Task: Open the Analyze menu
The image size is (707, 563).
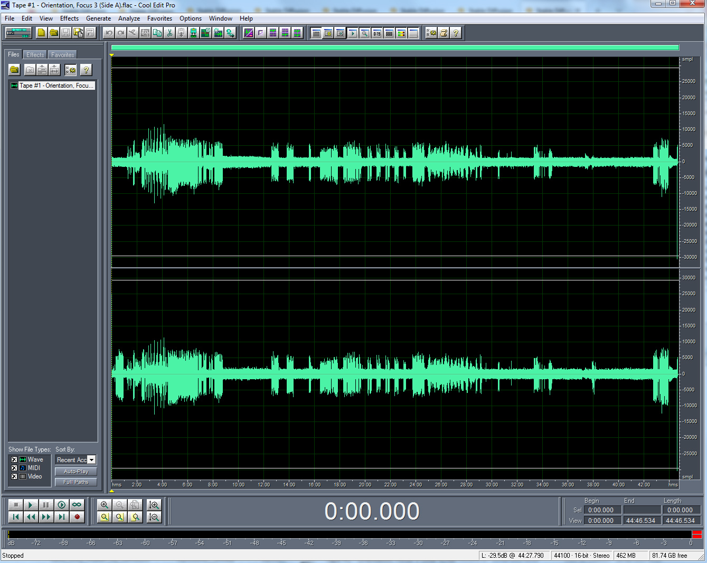Action: tap(129, 18)
